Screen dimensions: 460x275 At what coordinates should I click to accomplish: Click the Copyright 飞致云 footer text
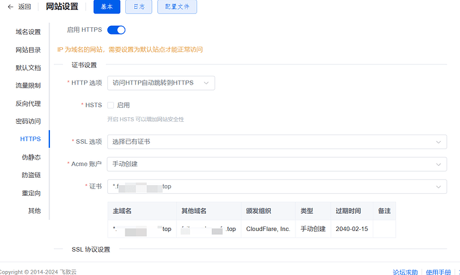click(38, 272)
